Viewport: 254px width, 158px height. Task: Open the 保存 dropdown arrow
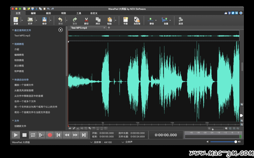coord(51,20)
